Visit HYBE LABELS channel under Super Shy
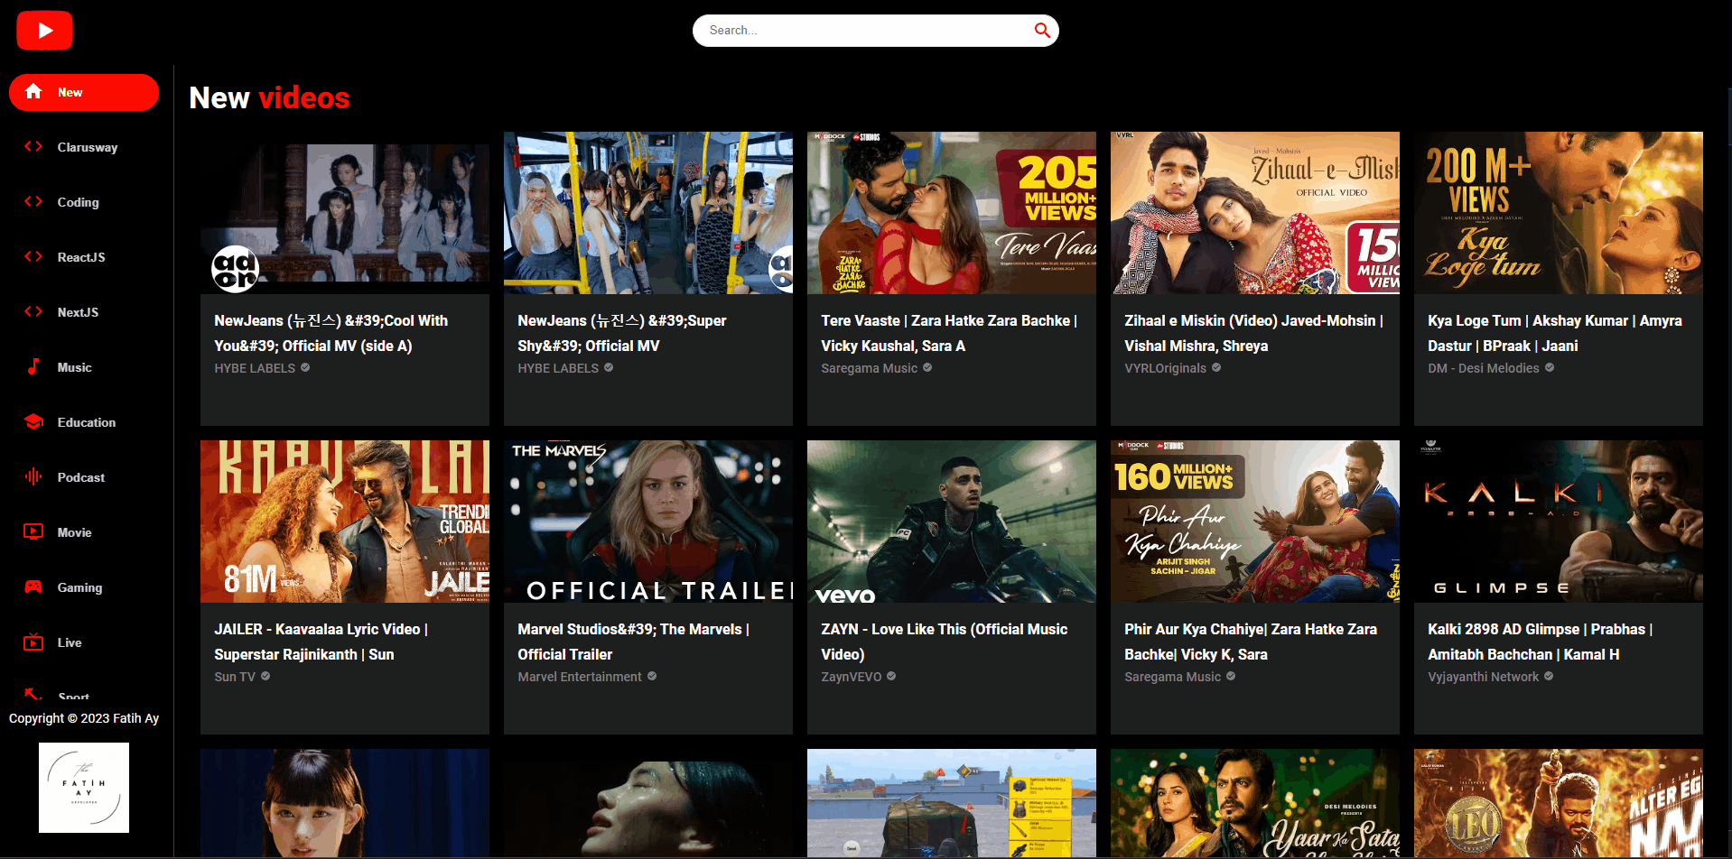 click(558, 368)
